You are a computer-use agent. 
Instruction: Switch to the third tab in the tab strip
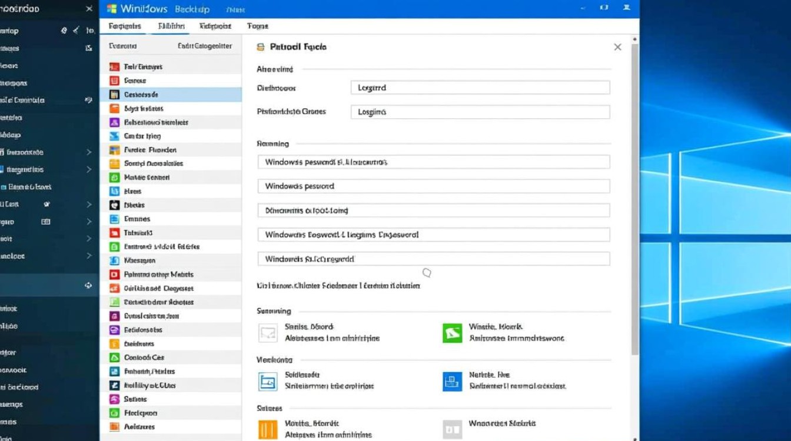[215, 26]
